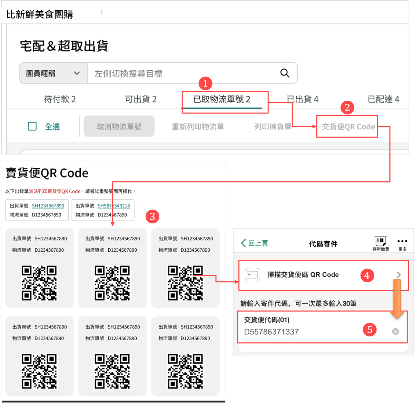
Task: Tick the 全選 checkbox
Action: point(32,126)
